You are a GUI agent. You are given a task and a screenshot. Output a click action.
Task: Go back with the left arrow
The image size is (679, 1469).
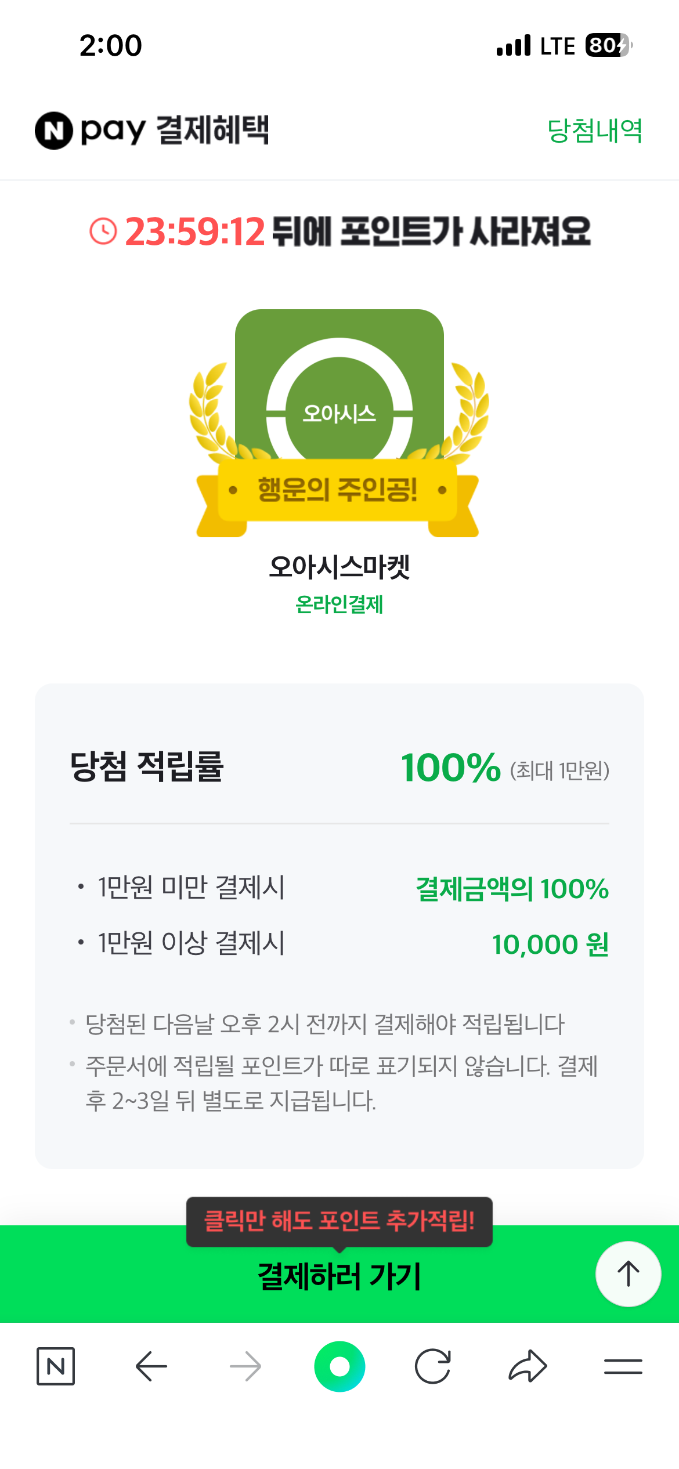pyautogui.click(x=151, y=1366)
